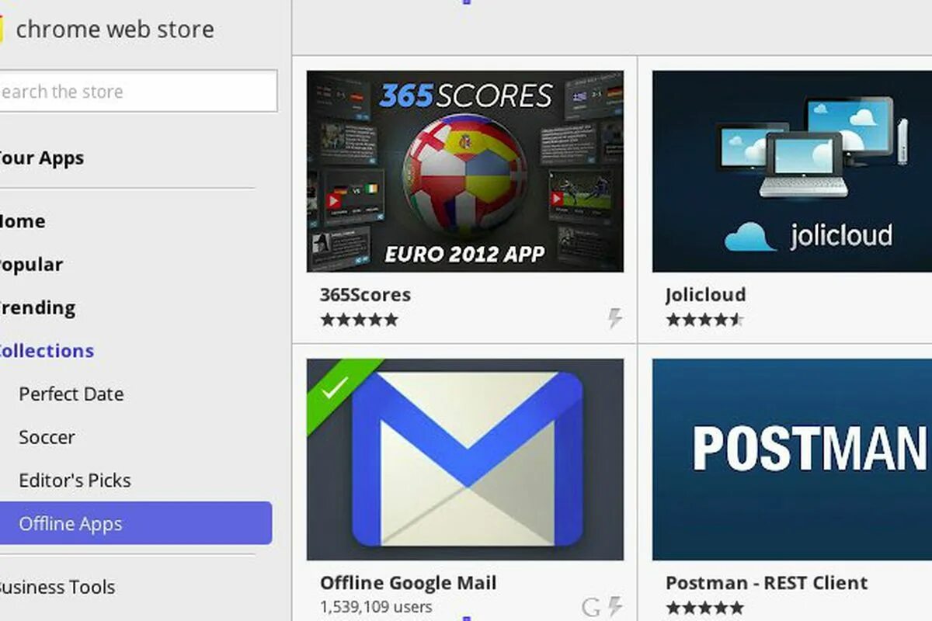The width and height of the screenshot is (932, 621).
Task: Open the Editor's Picks collection
Action: [75, 480]
